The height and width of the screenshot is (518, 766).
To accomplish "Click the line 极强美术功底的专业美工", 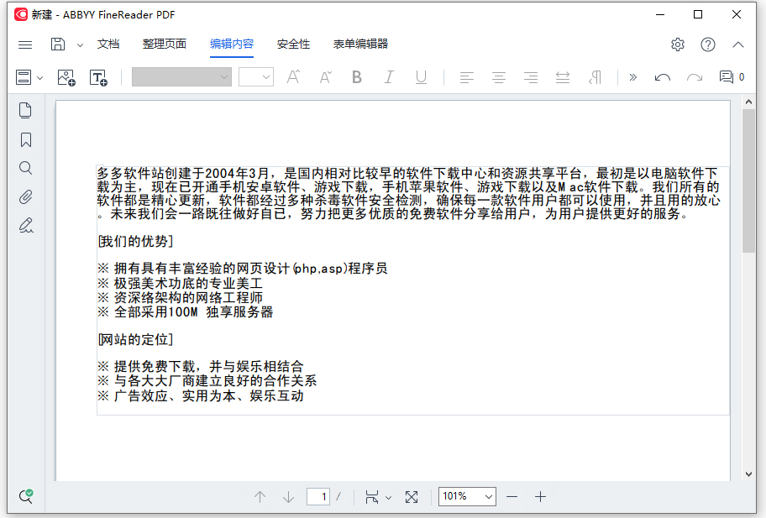I will (181, 283).
